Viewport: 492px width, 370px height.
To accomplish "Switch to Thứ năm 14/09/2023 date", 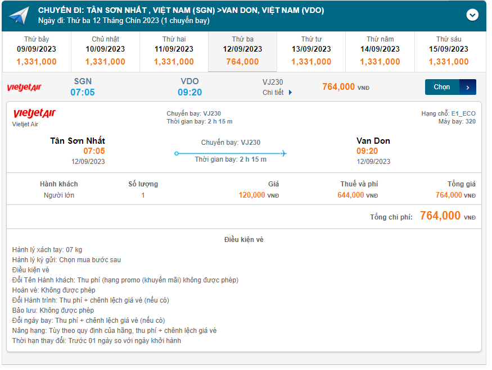I will coord(380,51).
